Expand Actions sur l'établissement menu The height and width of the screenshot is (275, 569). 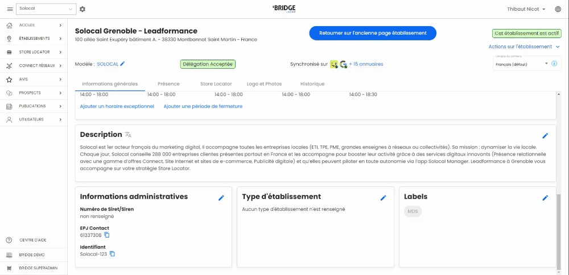(524, 47)
